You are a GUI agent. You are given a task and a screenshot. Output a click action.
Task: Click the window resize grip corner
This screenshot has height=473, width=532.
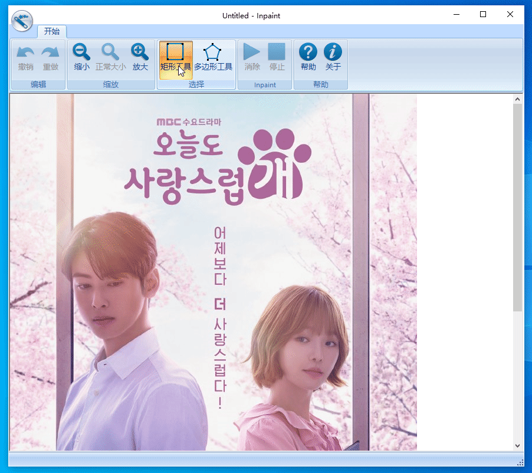coord(520,462)
